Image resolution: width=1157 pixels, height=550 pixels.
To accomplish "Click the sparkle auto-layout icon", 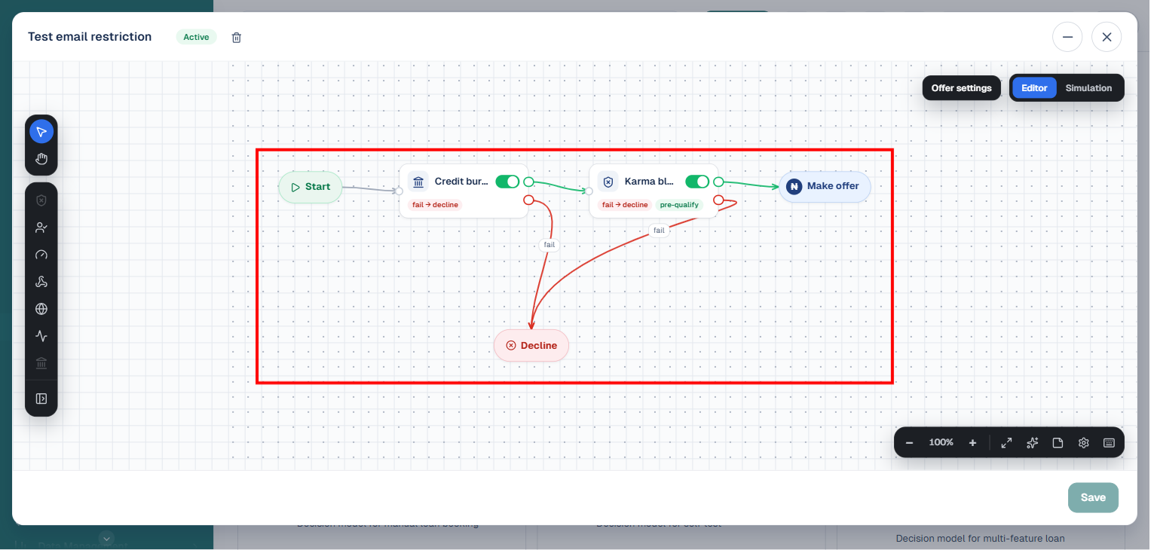I will (1033, 443).
